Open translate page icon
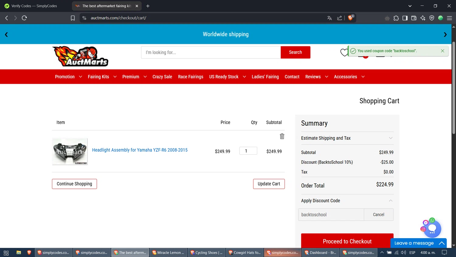Image resolution: width=456 pixels, height=257 pixels. click(330, 18)
